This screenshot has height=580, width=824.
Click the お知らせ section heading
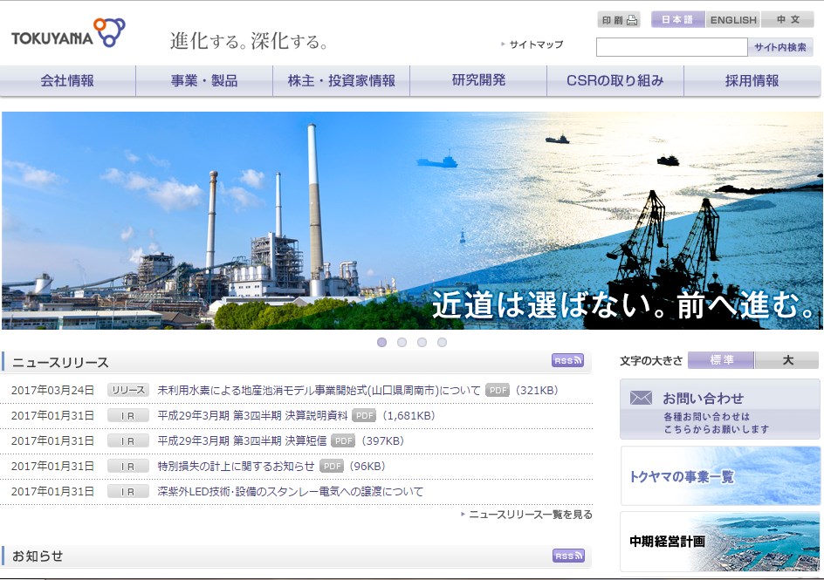38,556
